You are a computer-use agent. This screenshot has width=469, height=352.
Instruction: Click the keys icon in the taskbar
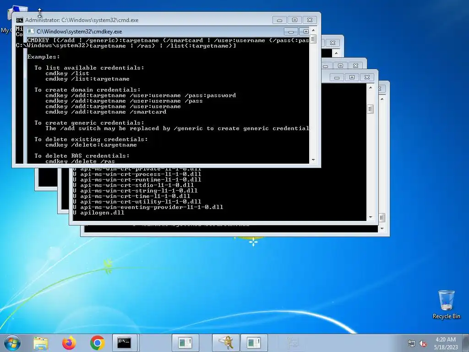point(225,343)
